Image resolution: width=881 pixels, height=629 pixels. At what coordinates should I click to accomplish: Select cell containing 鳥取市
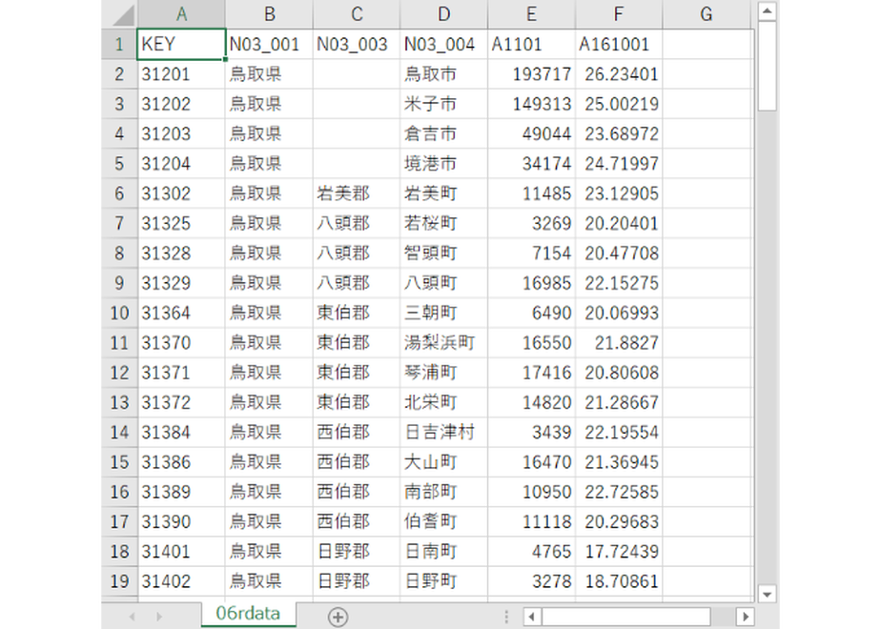444,74
